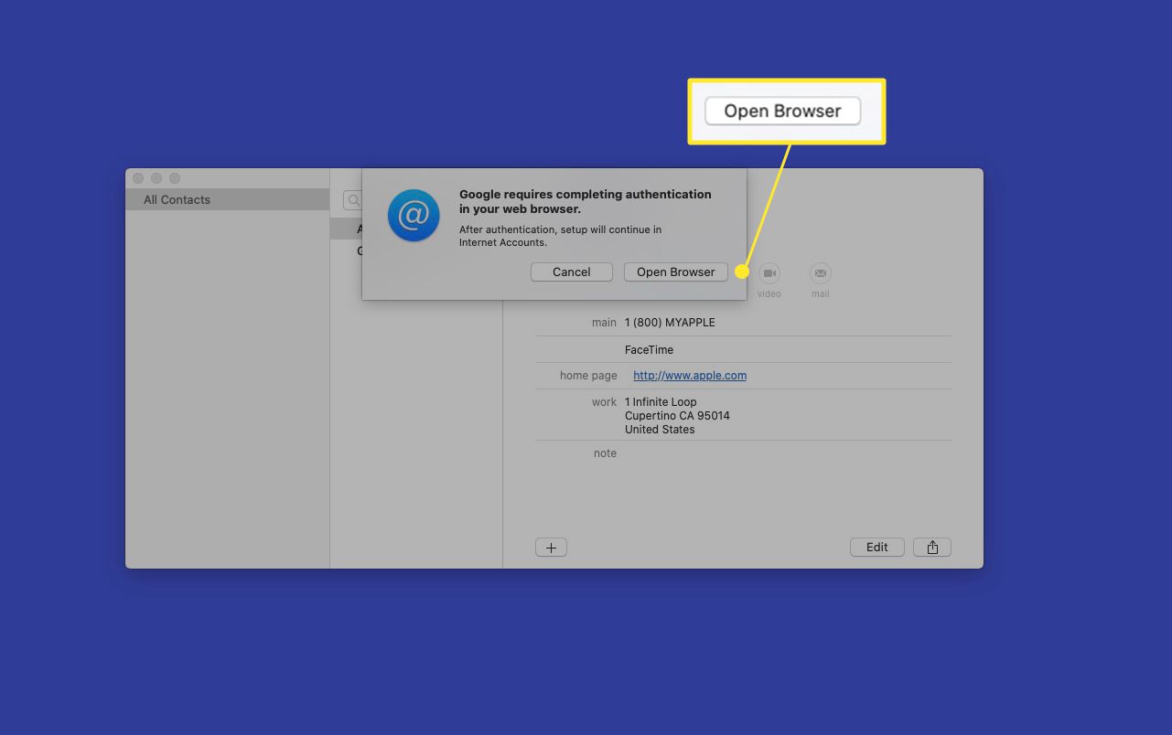The width and height of the screenshot is (1172, 735).
Task: Click the dialog heading about Google authentication
Action: point(585,201)
